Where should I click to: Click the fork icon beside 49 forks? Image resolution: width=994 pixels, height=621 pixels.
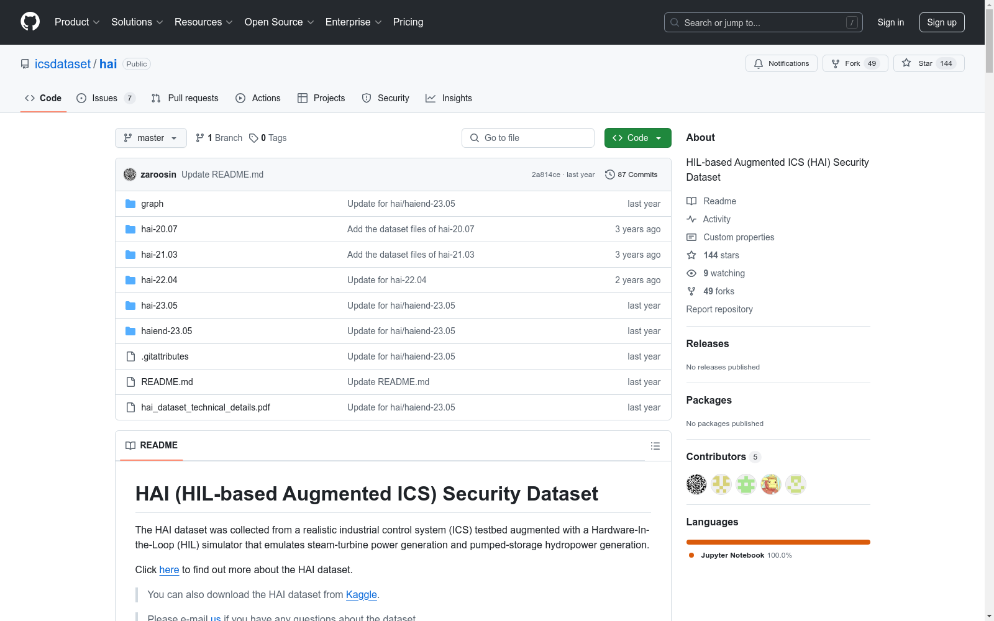[691, 291]
